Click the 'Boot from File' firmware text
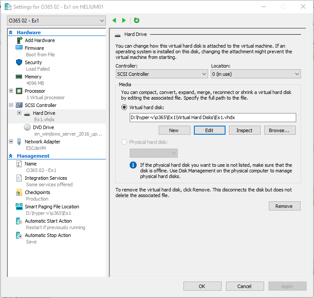The height and width of the screenshot is (298, 314). 40,55
